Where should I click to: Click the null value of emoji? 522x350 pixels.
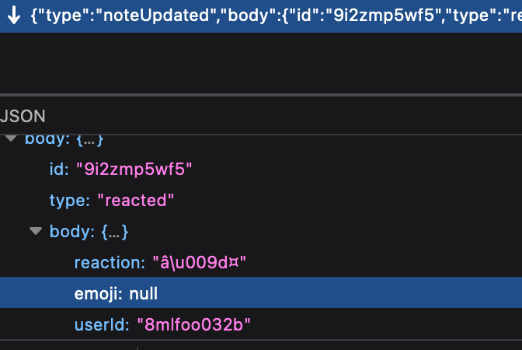(144, 293)
